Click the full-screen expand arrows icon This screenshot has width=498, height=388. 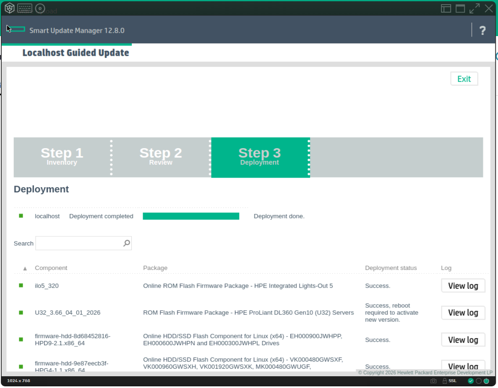(x=475, y=8)
